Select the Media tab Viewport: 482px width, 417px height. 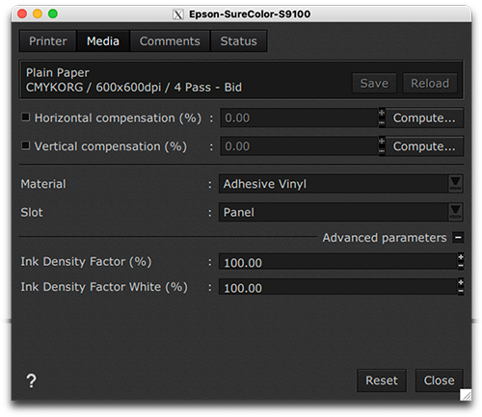[x=103, y=41]
